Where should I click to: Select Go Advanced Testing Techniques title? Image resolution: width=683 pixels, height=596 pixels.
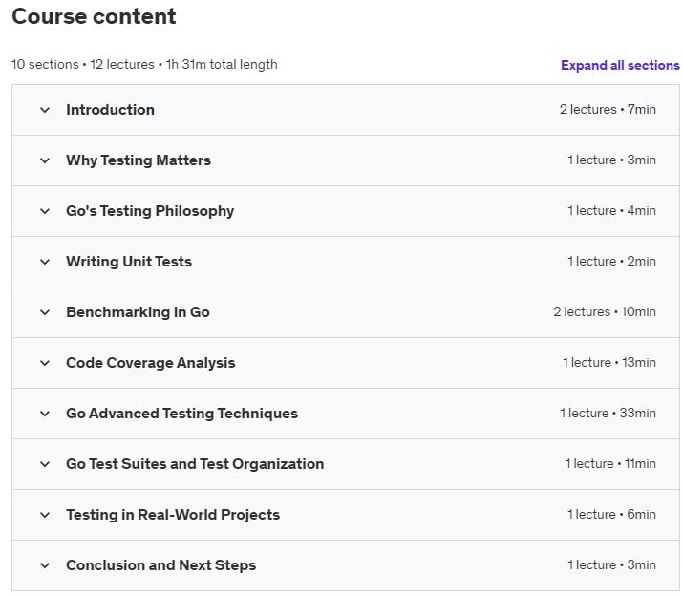tap(182, 414)
